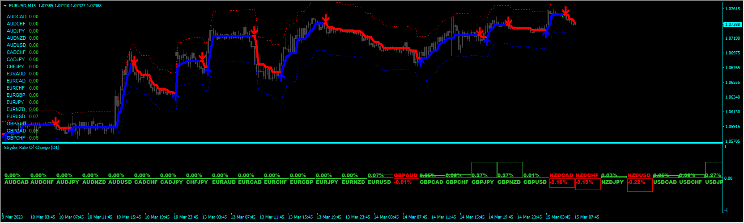
Task: Click the red NZDUSD -0.22% box
Action: [640, 185]
